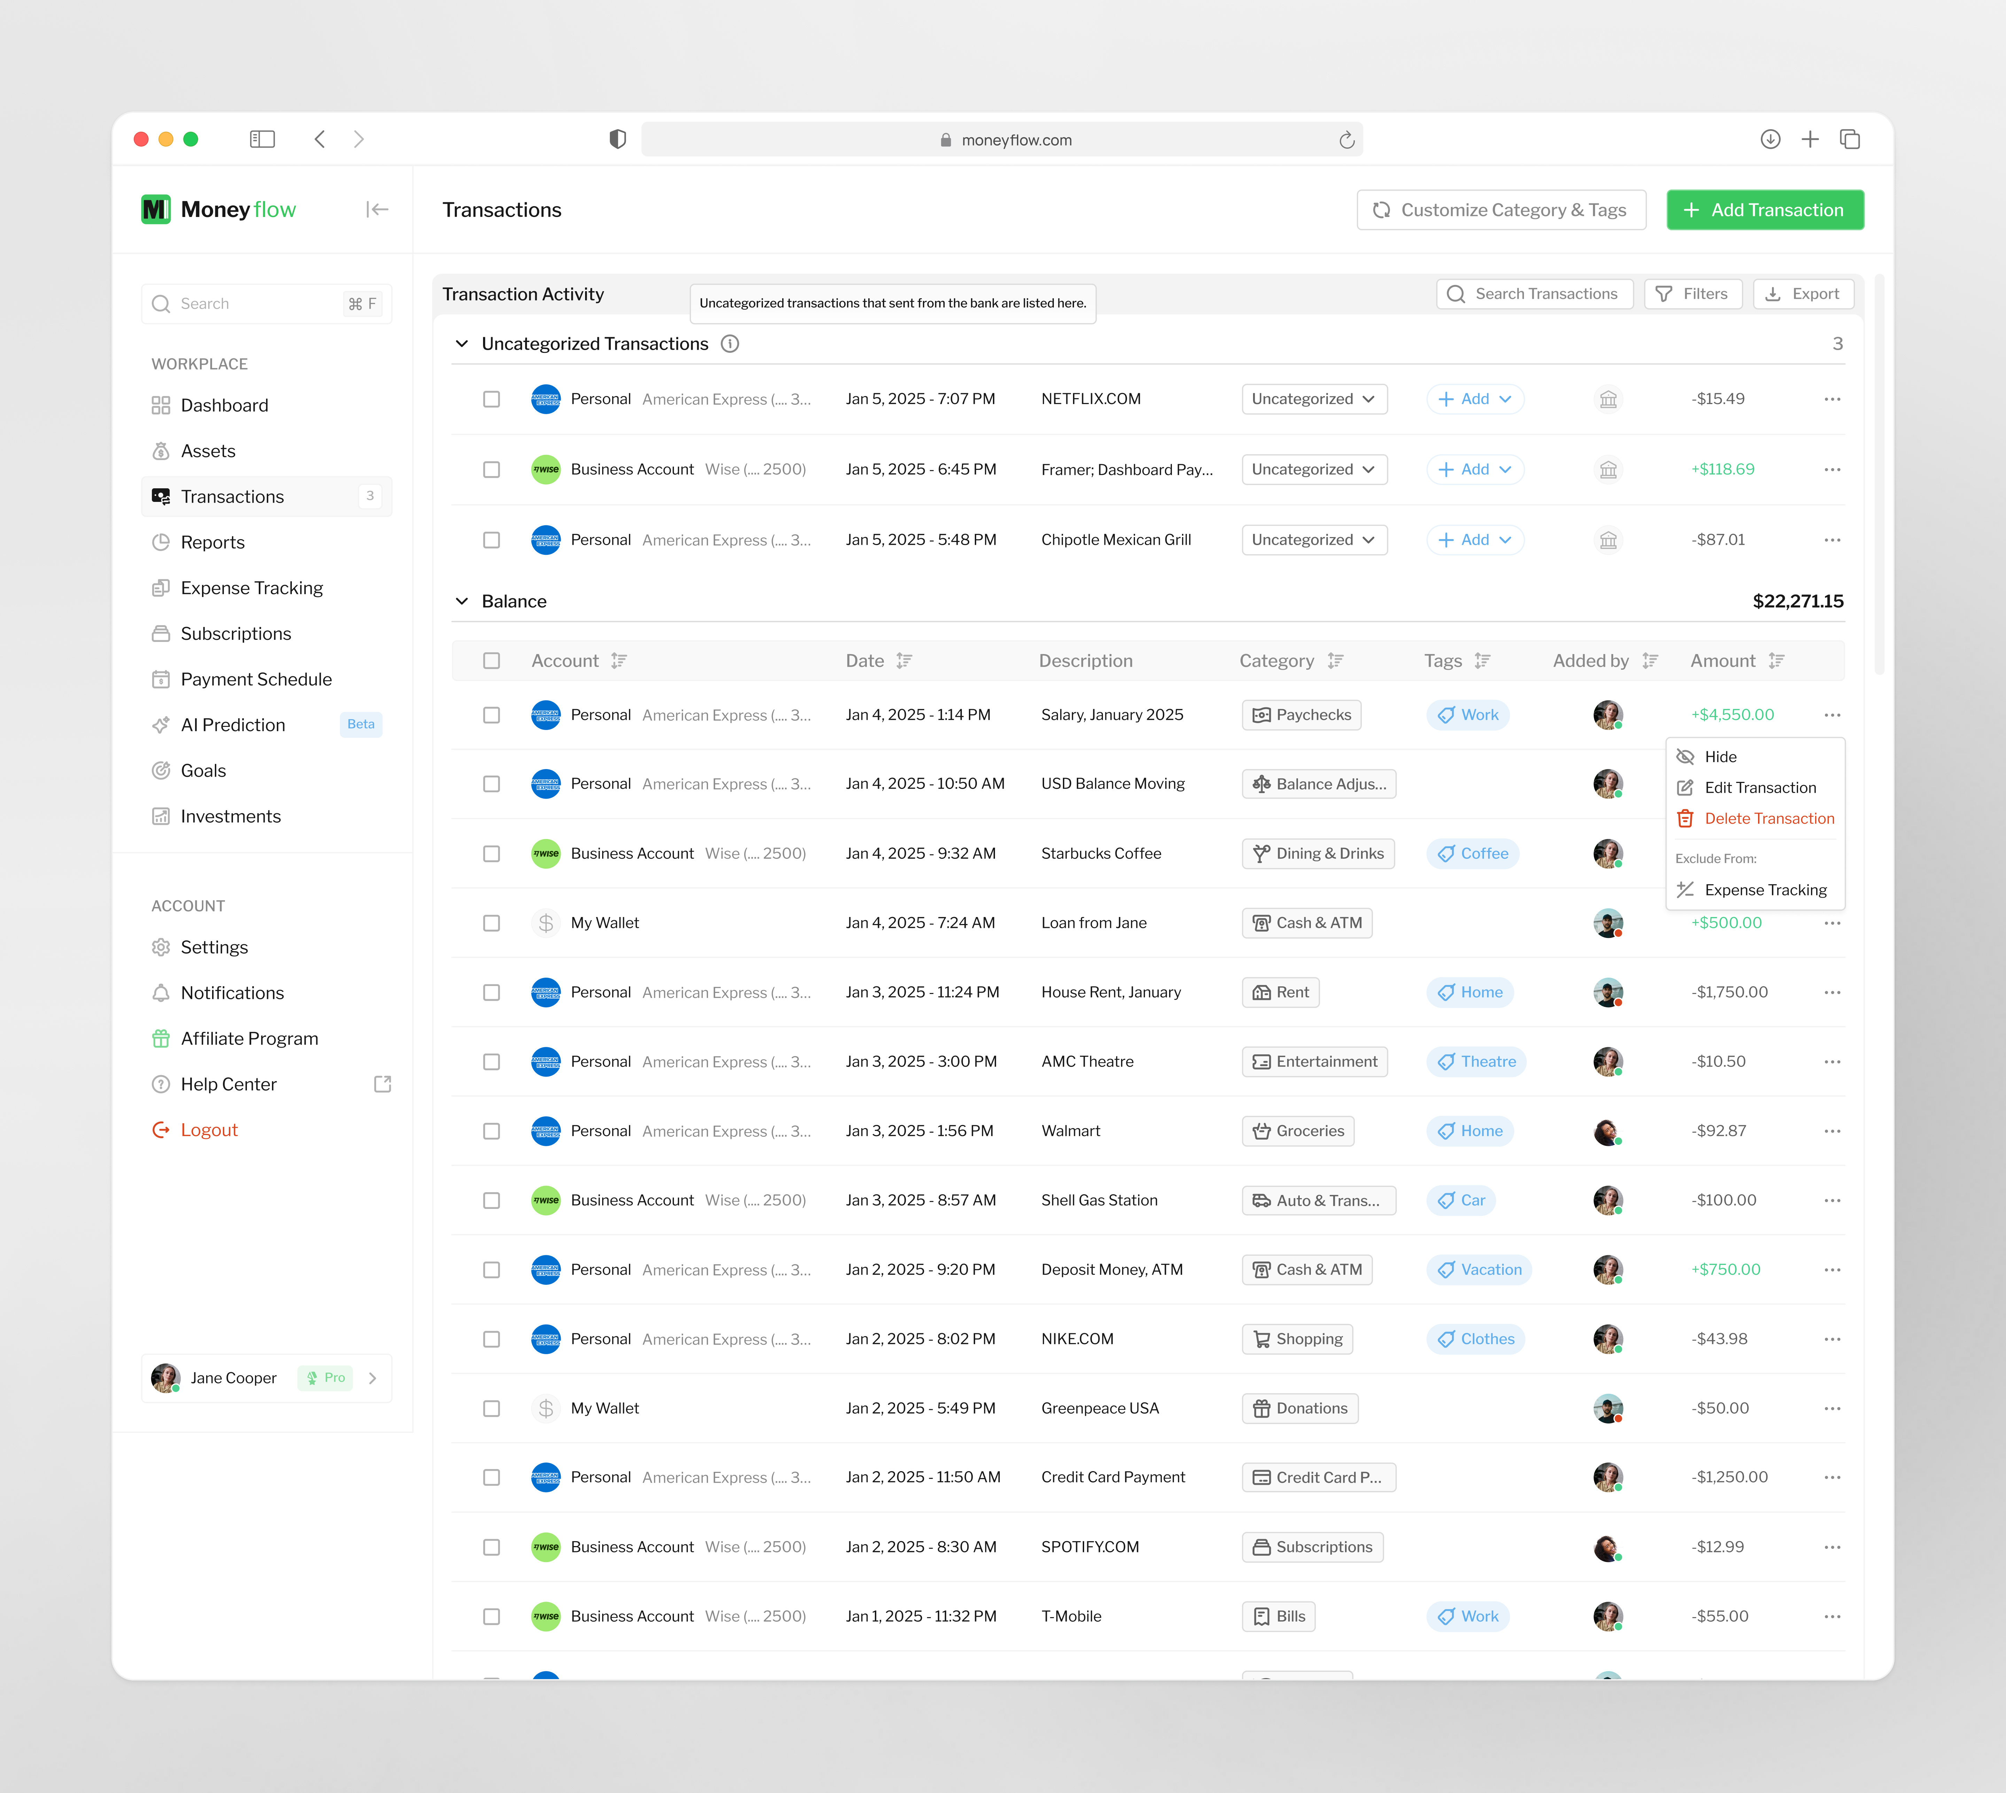Select all transactions via the header checkbox

click(x=492, y=660)
